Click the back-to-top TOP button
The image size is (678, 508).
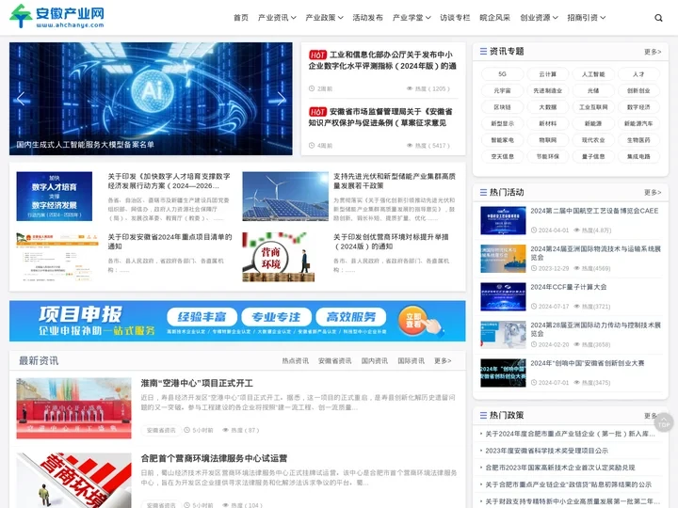pyautogui.click(x=663, y=422)
